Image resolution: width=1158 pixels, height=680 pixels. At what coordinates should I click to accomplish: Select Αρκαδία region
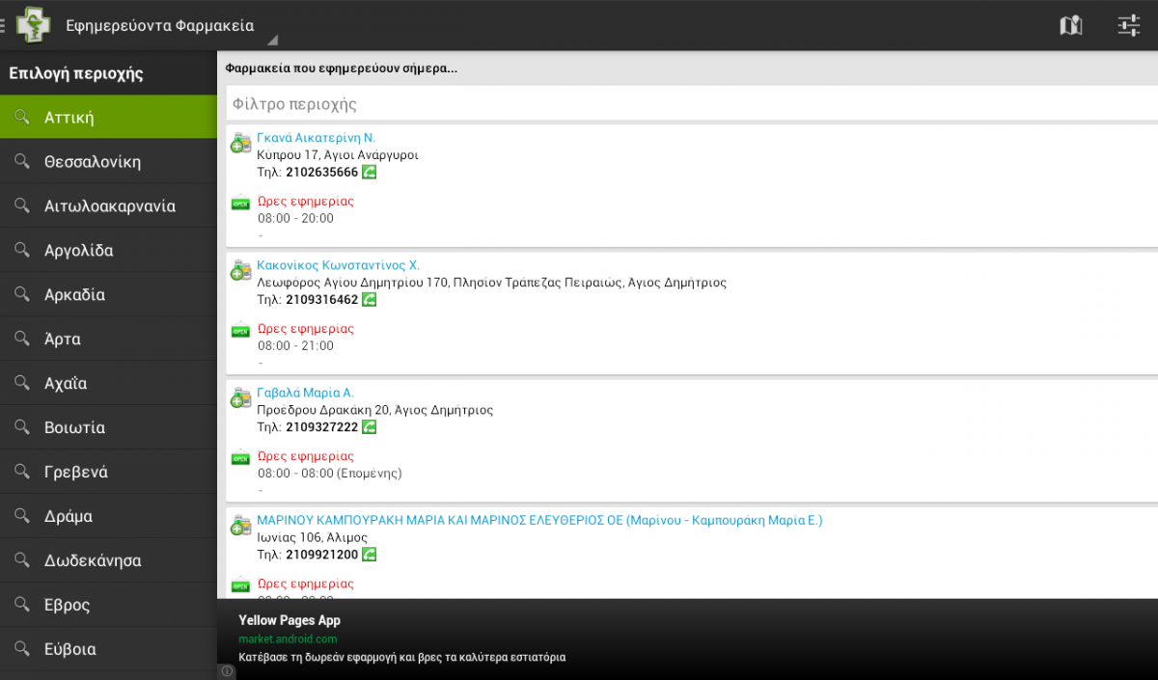click(108, 294)
